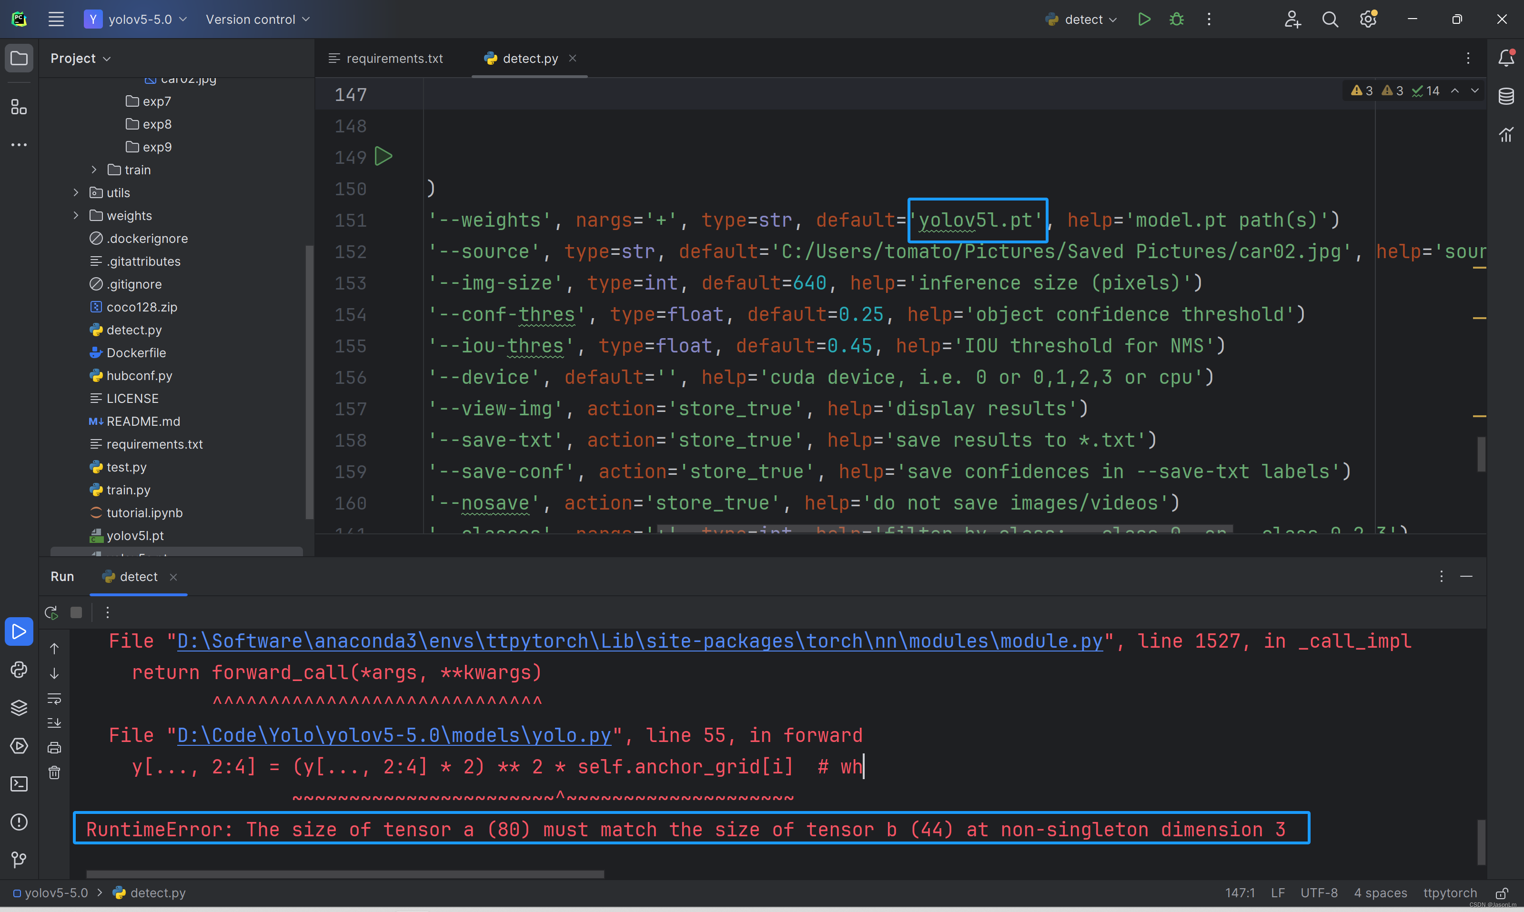Open the Python Packages tool window
1524x912 pixels.
point(19,707)
